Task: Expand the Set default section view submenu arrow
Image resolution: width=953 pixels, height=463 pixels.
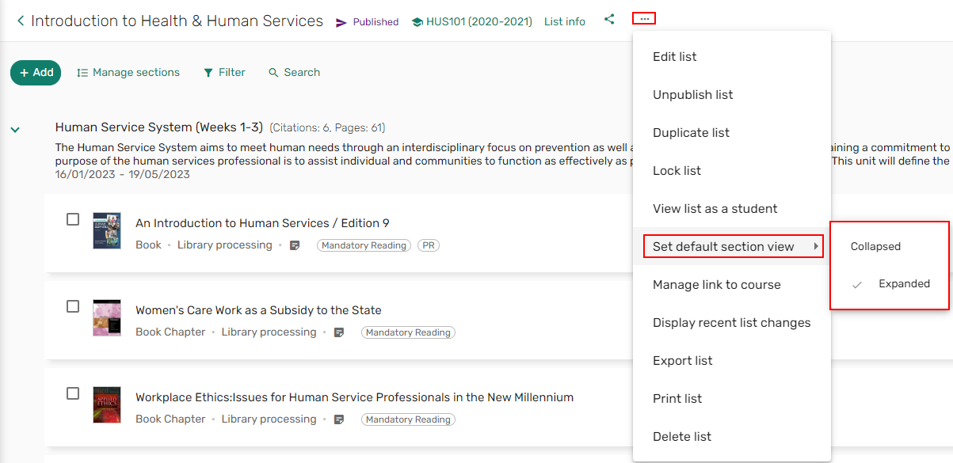Action: tap(816, 247)
